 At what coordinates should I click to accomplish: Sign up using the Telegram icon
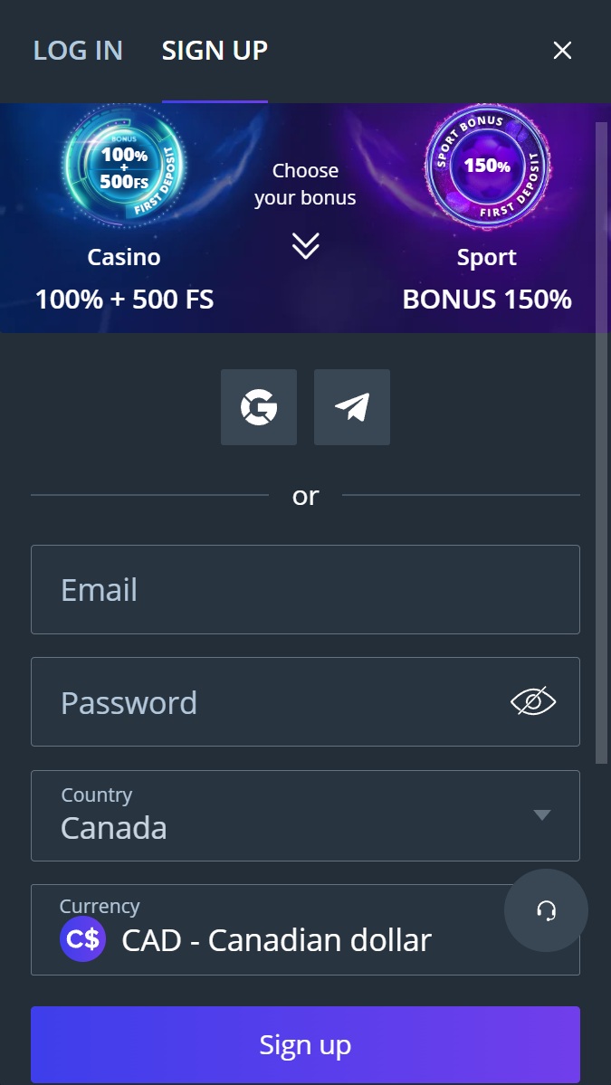click(351, 407)
